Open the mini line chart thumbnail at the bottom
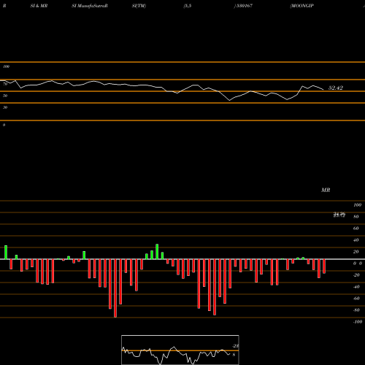 (x=180, y=350)
